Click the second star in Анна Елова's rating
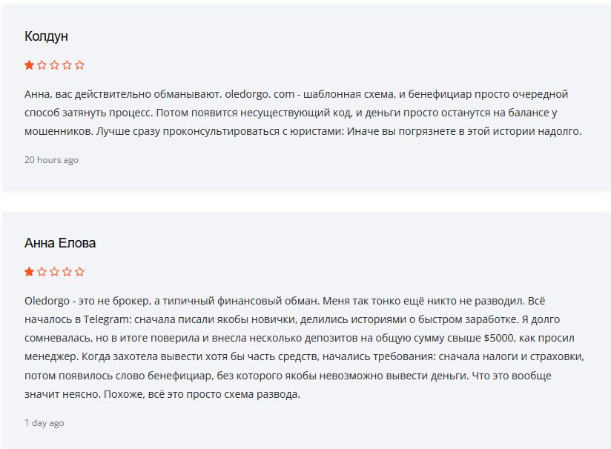Viewport: 611px width, 449px height. coord(42,271)
